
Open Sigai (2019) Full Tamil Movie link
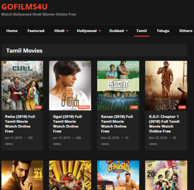pyautogui.click(x=67, y=124)
